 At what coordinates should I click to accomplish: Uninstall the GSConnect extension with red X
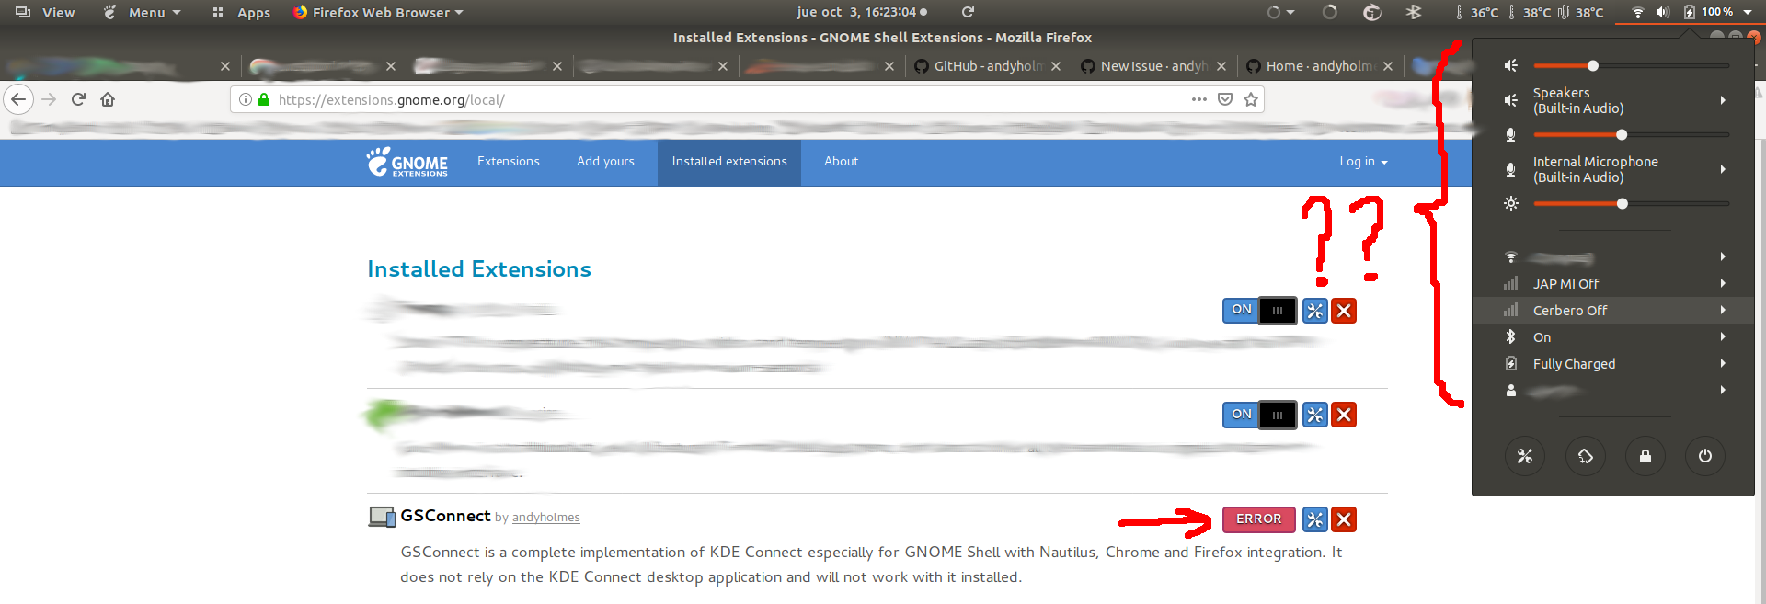click(1344, 519)
